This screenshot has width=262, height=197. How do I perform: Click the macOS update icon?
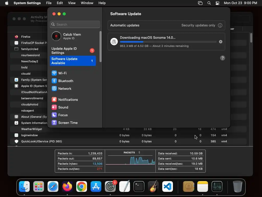(114, 42)
